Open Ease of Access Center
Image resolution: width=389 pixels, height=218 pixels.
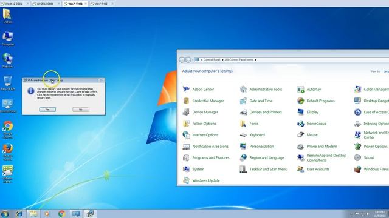(371, 112)
